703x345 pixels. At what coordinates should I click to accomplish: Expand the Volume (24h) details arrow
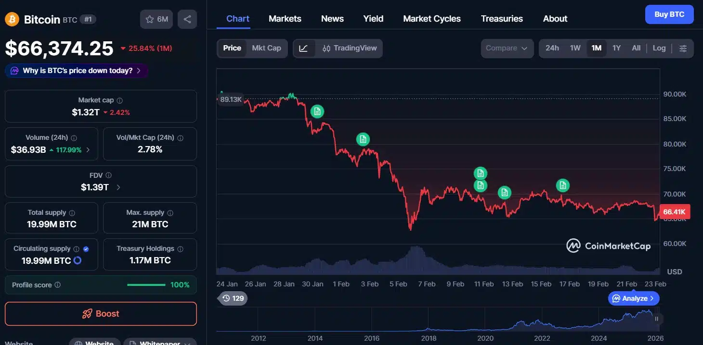[88, 149]
